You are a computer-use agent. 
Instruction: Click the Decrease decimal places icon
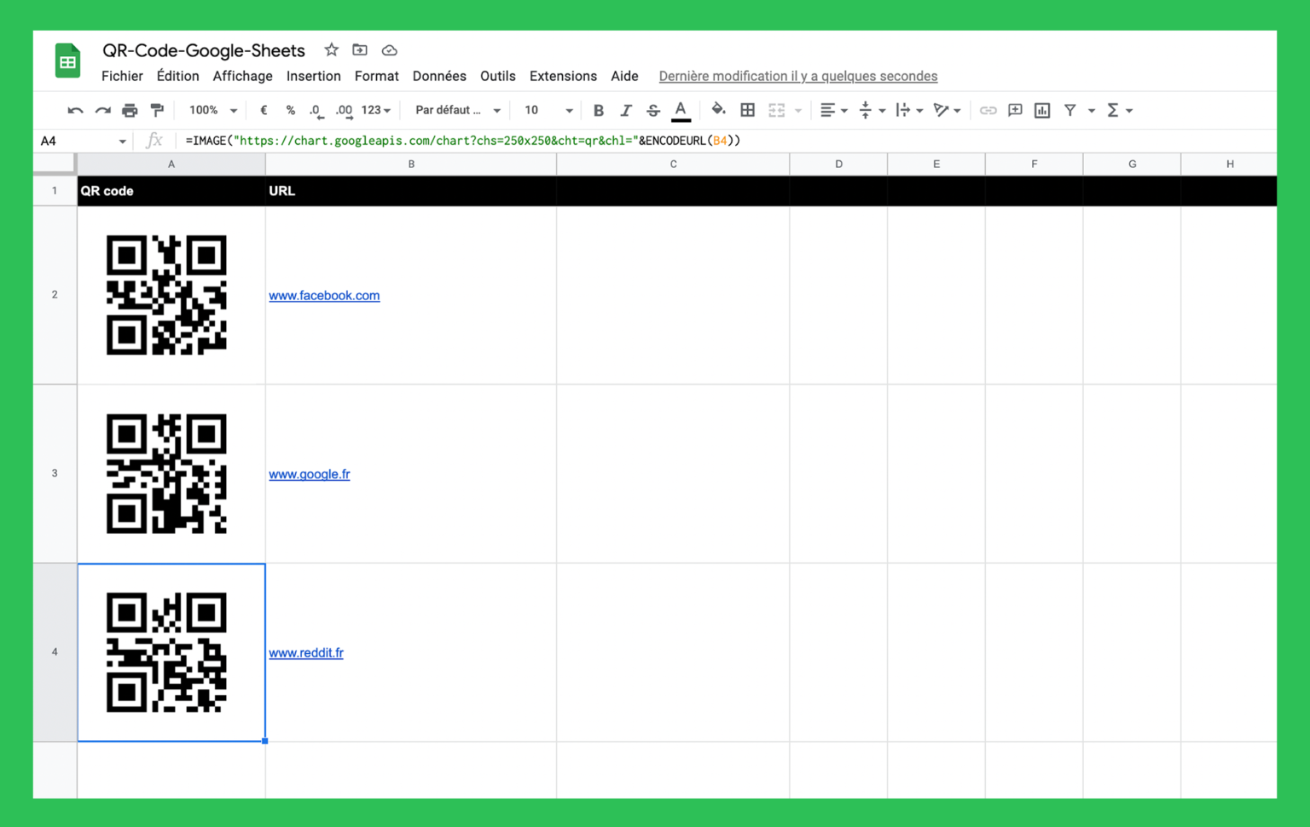click(316, 110)
